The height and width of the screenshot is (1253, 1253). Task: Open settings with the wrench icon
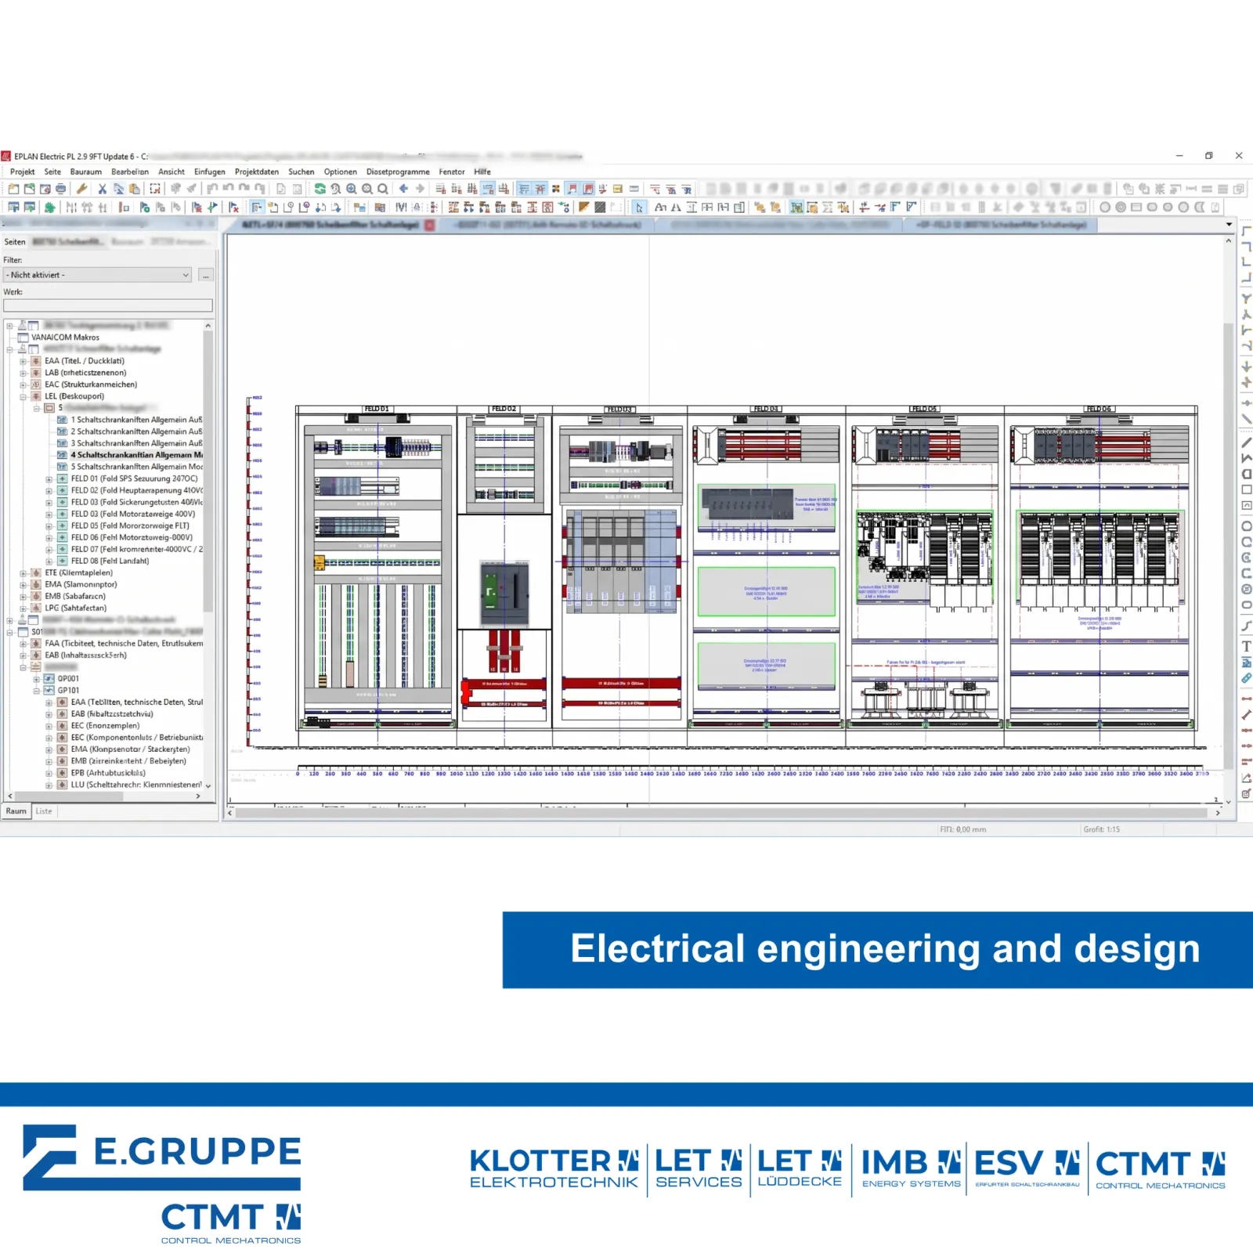(x=81, y=189)
